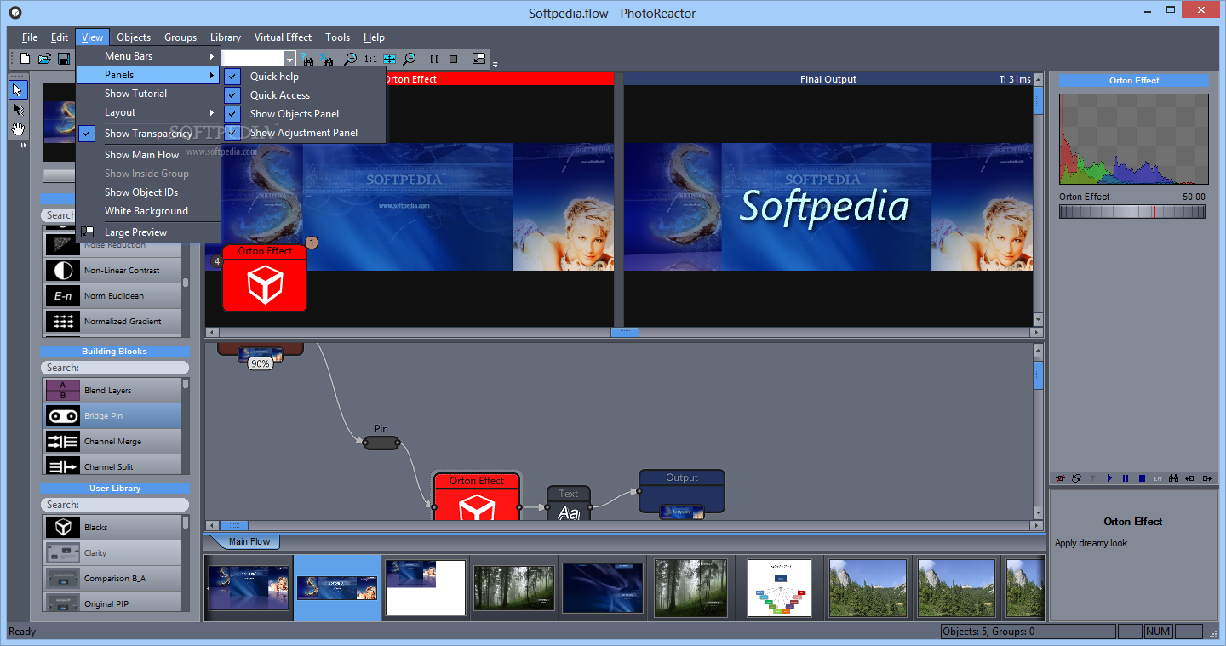
Task: Click the fit-to-window zoom icon
Action: 390,59
